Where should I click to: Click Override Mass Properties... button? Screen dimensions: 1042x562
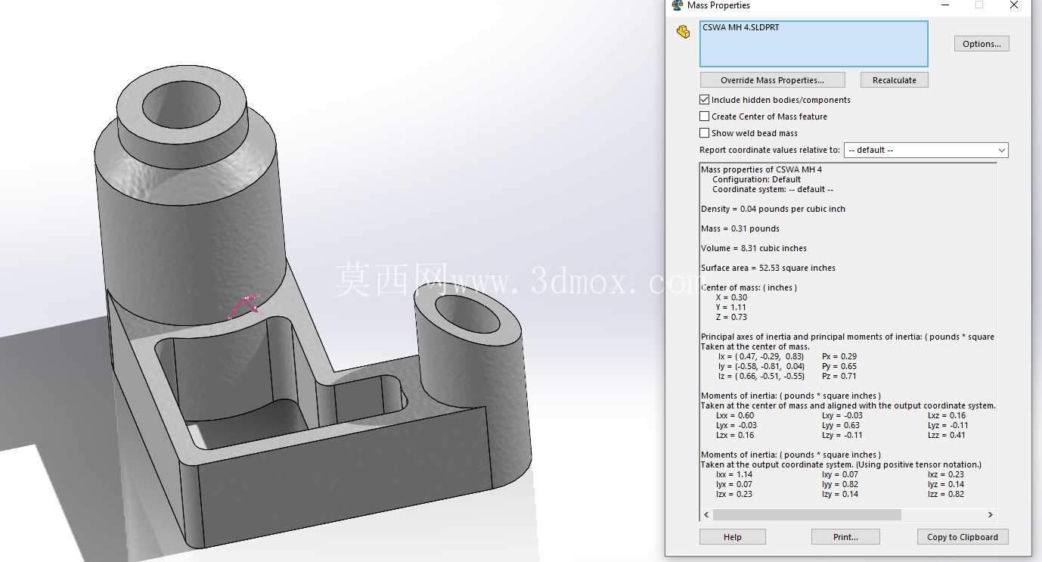[x=772, y=80]
